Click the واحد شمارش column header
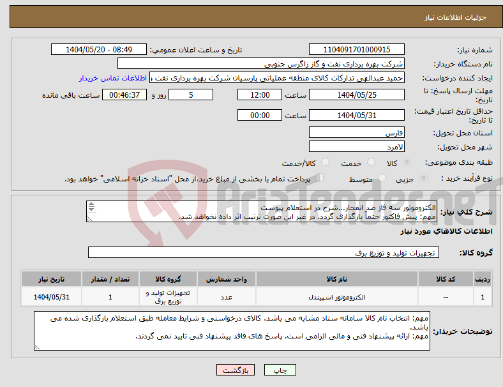This screenshot has height=387, width=503. click(227, 279)
